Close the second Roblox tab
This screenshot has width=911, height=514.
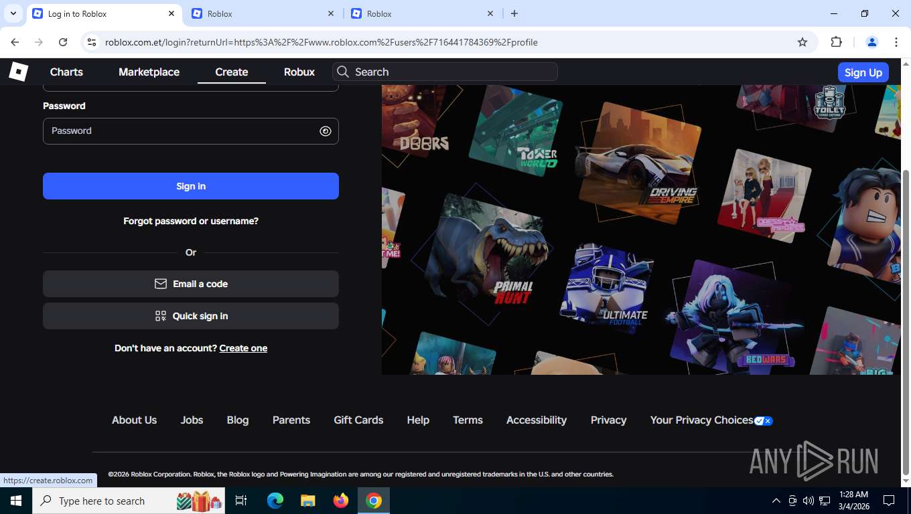(331, 13)
